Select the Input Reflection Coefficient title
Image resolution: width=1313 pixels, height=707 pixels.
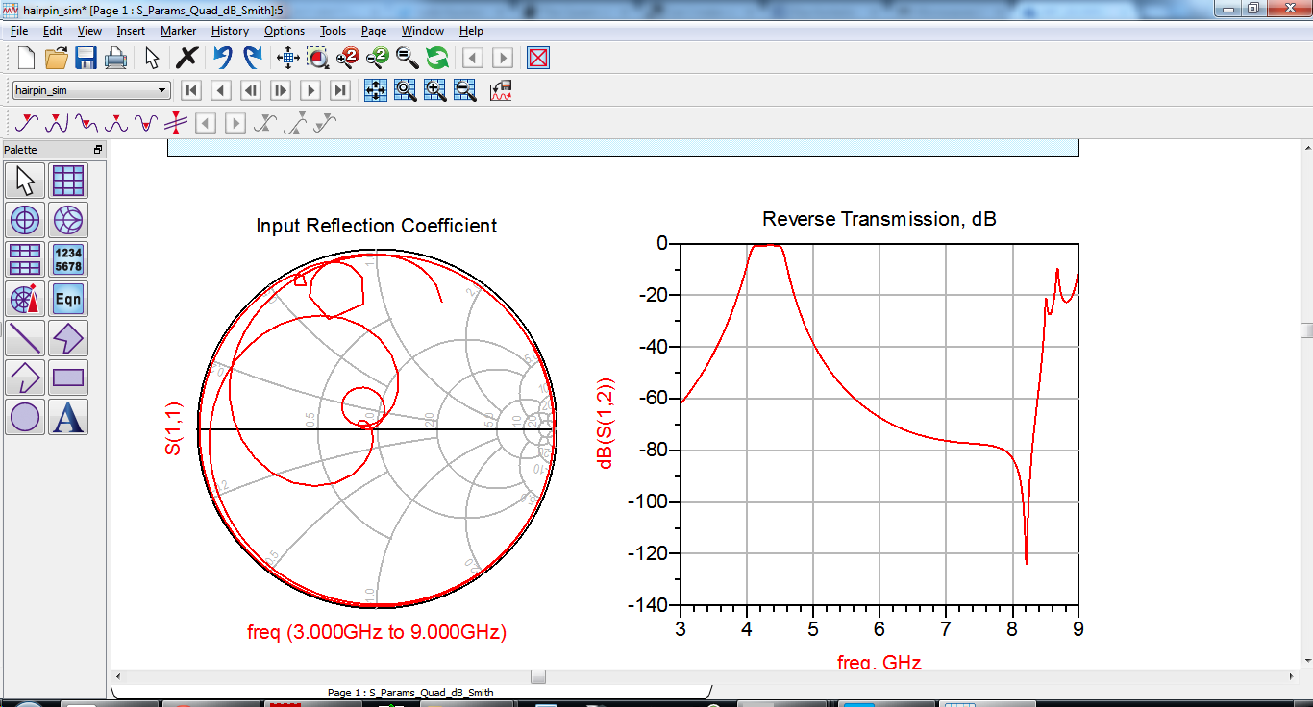click(377, 226)
